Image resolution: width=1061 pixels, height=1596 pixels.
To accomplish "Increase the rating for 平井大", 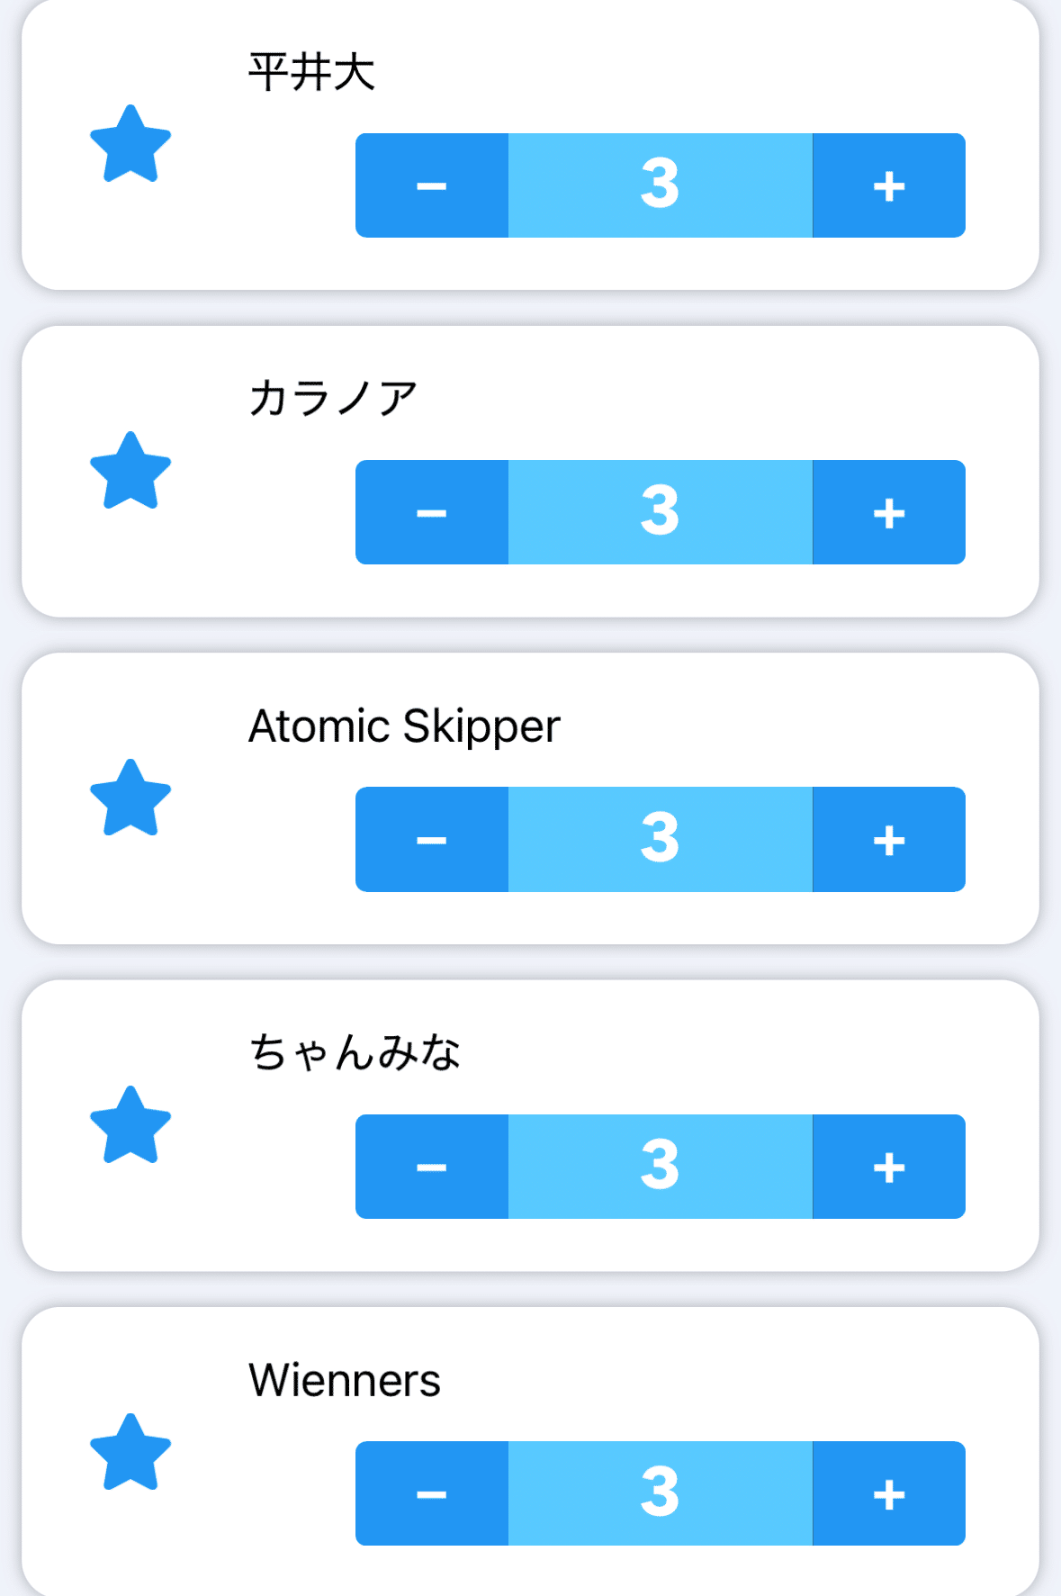I will (889, 185).
